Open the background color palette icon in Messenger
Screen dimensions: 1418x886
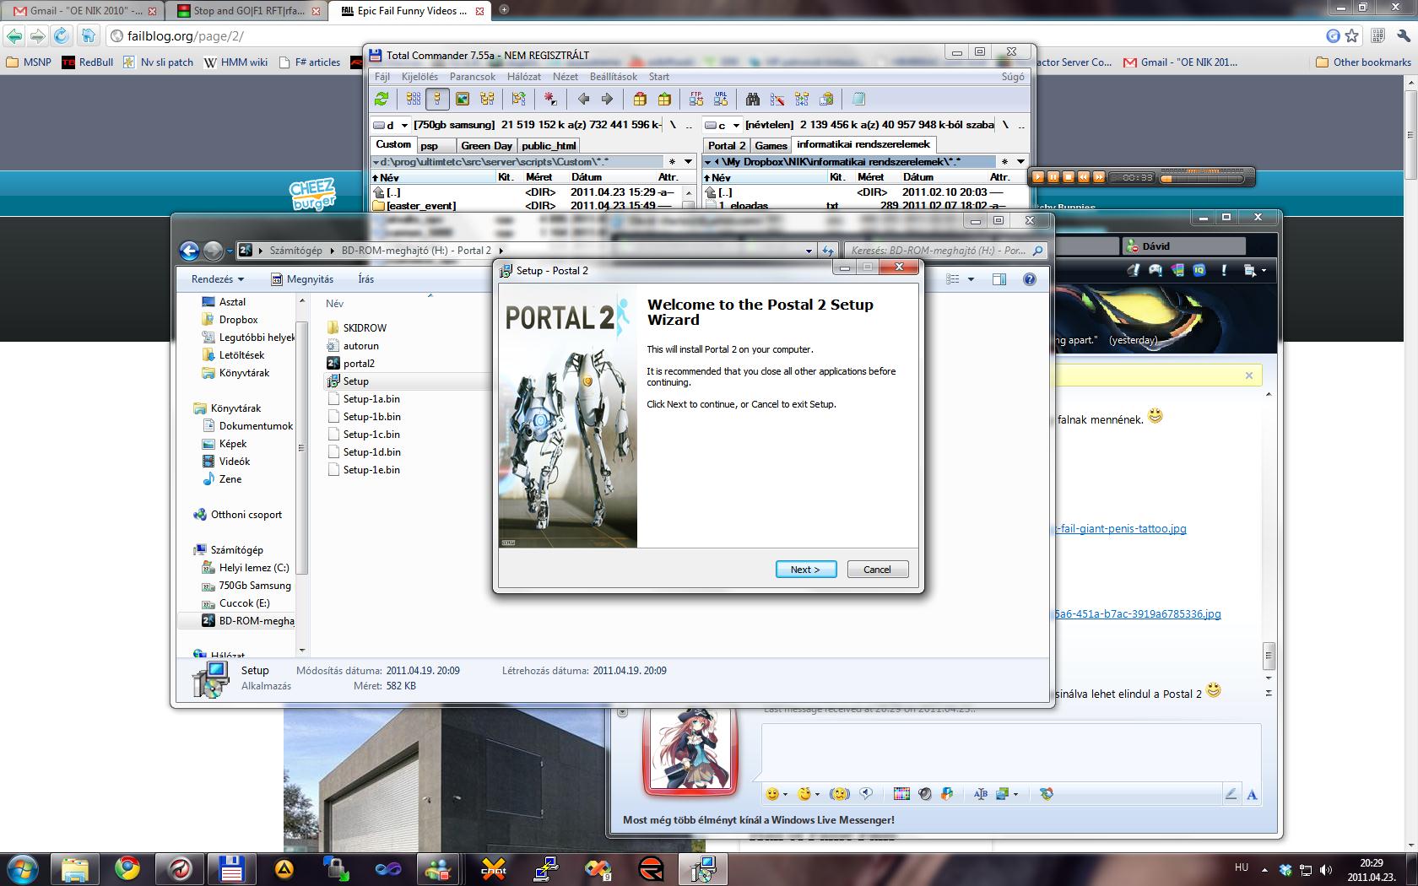pyautogui.click(x=901, y=794)
